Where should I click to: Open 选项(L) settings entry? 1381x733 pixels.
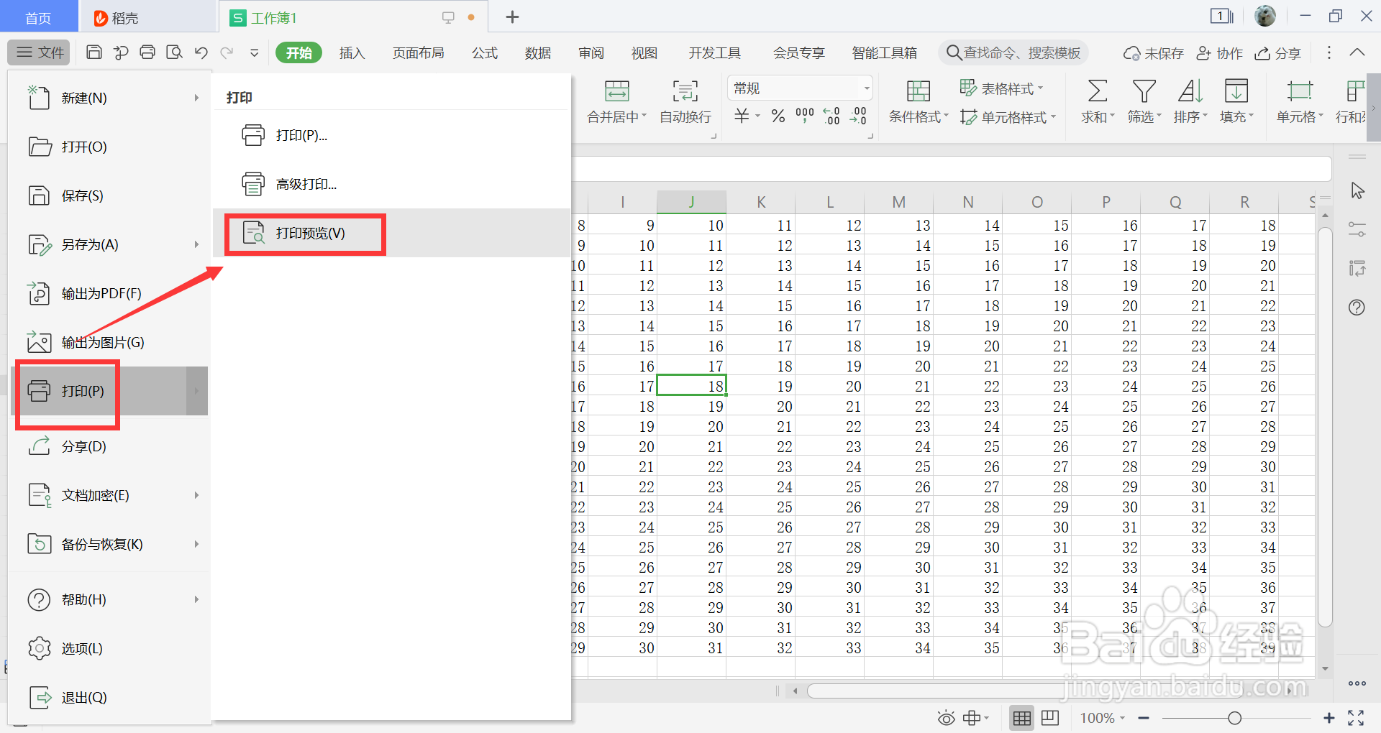pos(109,648)
